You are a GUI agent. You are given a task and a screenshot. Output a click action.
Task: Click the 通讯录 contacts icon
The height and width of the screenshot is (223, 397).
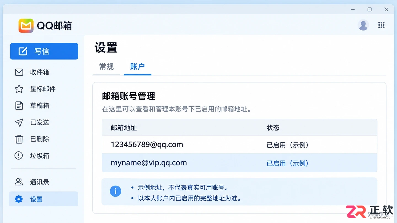click(18, 182)
